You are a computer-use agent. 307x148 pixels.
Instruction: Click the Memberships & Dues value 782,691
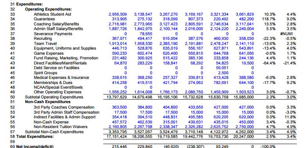[x=221, y=82]
